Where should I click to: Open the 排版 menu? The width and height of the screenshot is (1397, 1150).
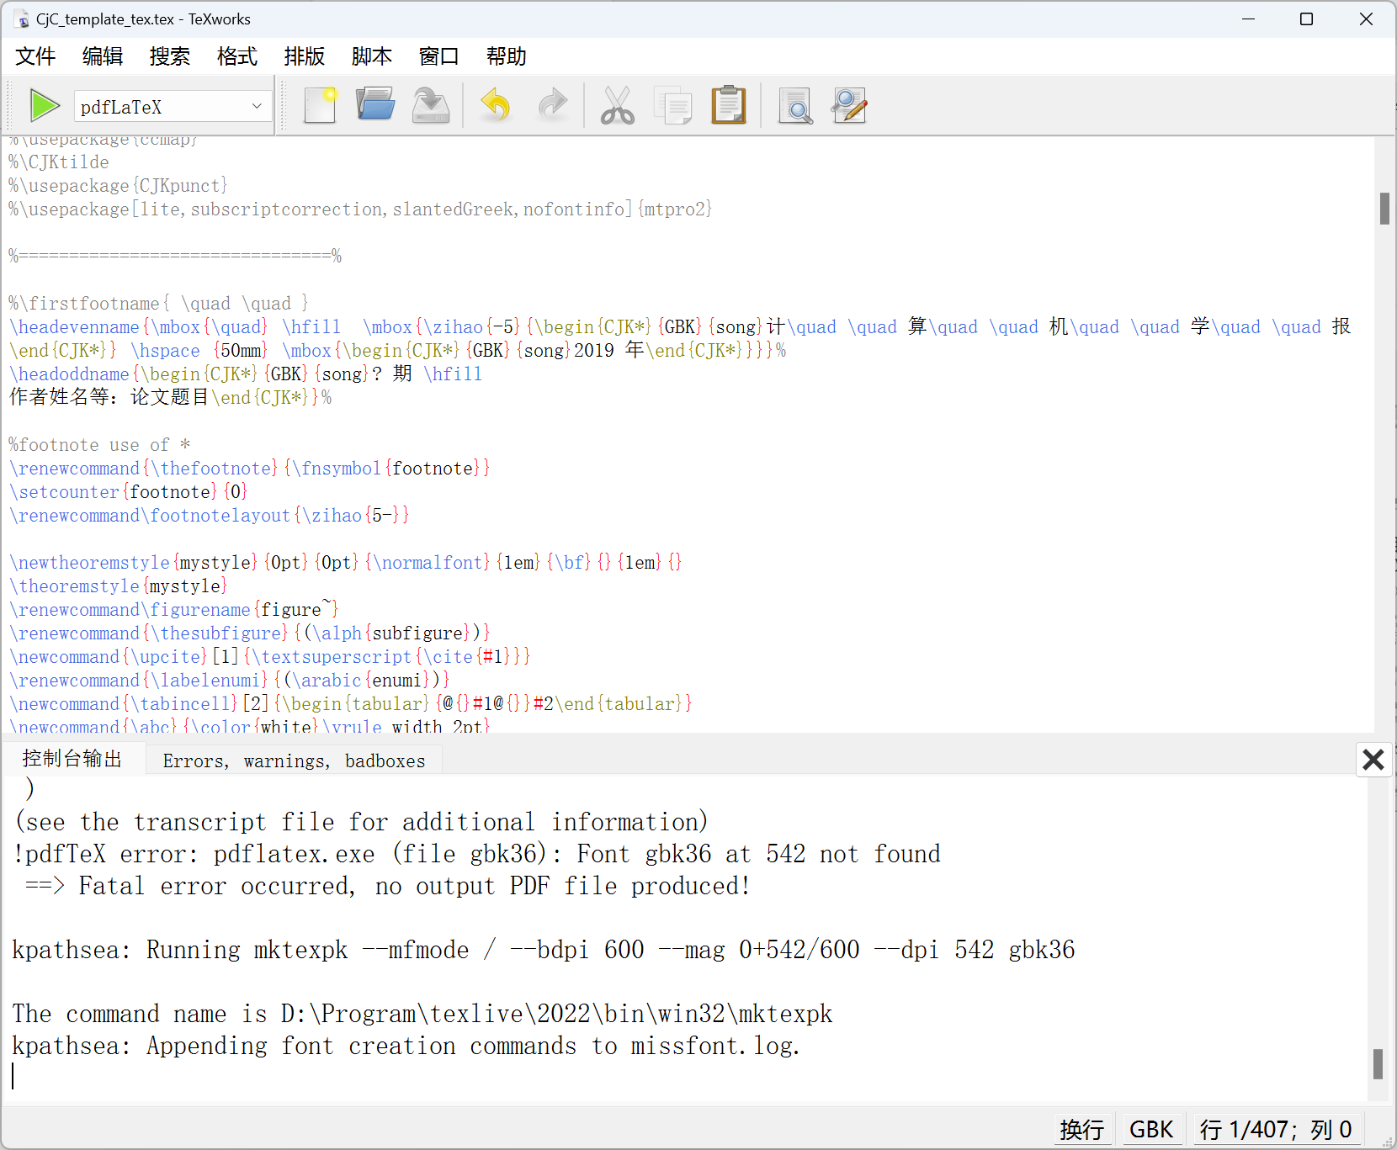point(305,56)
